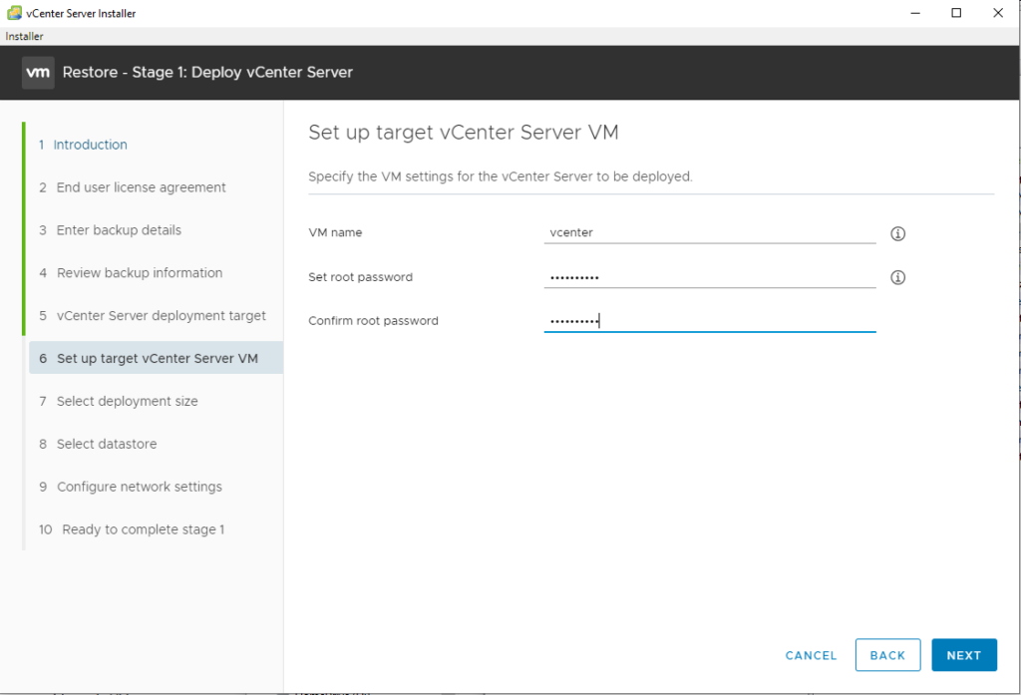Close the vCenter Server Installer window
This screenshot has width=1021, height=695.
click(997, 13)
